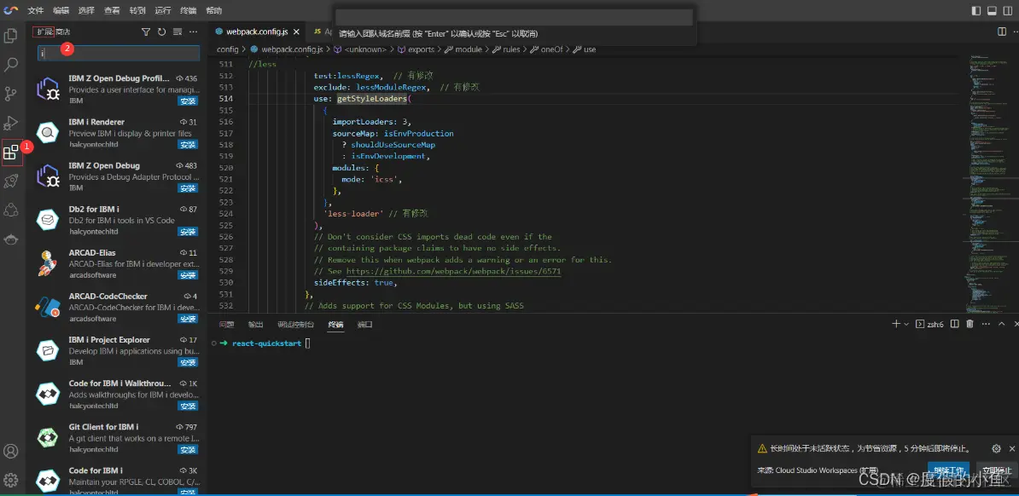
Task: Click 继续工作 in the notification
Action: (949, 470)
